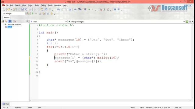Click the fourth symbol panel view icon
195x109 pixels.
(x=14, y=21)
